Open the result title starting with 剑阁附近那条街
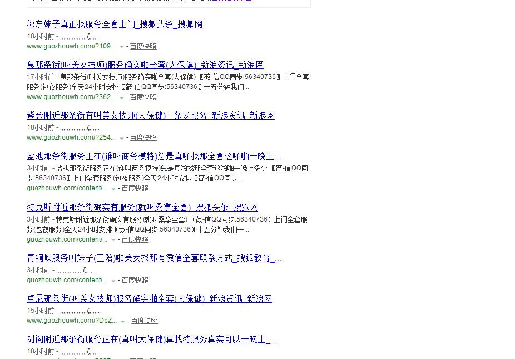The width and height of the screenshot is (515, 359). pos(152,339)
